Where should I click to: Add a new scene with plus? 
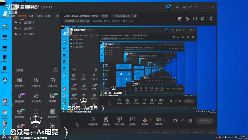coord(57,16)
